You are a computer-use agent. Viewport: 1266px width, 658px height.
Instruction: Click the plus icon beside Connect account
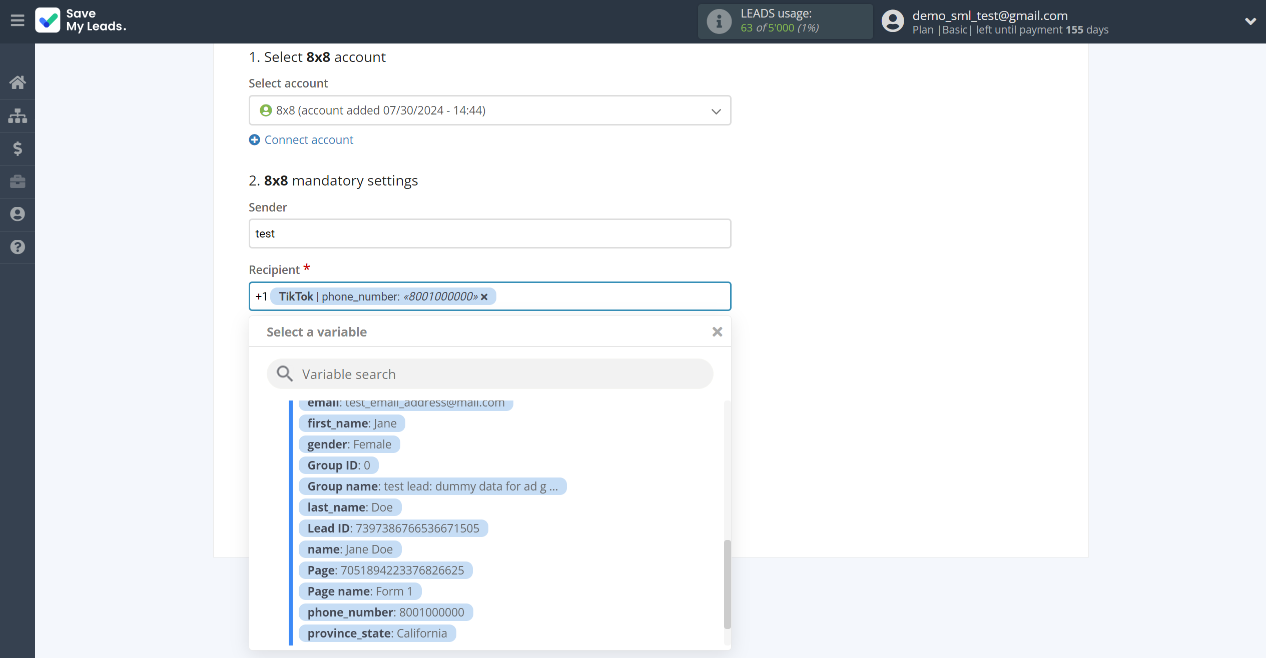tap(254, 140)
